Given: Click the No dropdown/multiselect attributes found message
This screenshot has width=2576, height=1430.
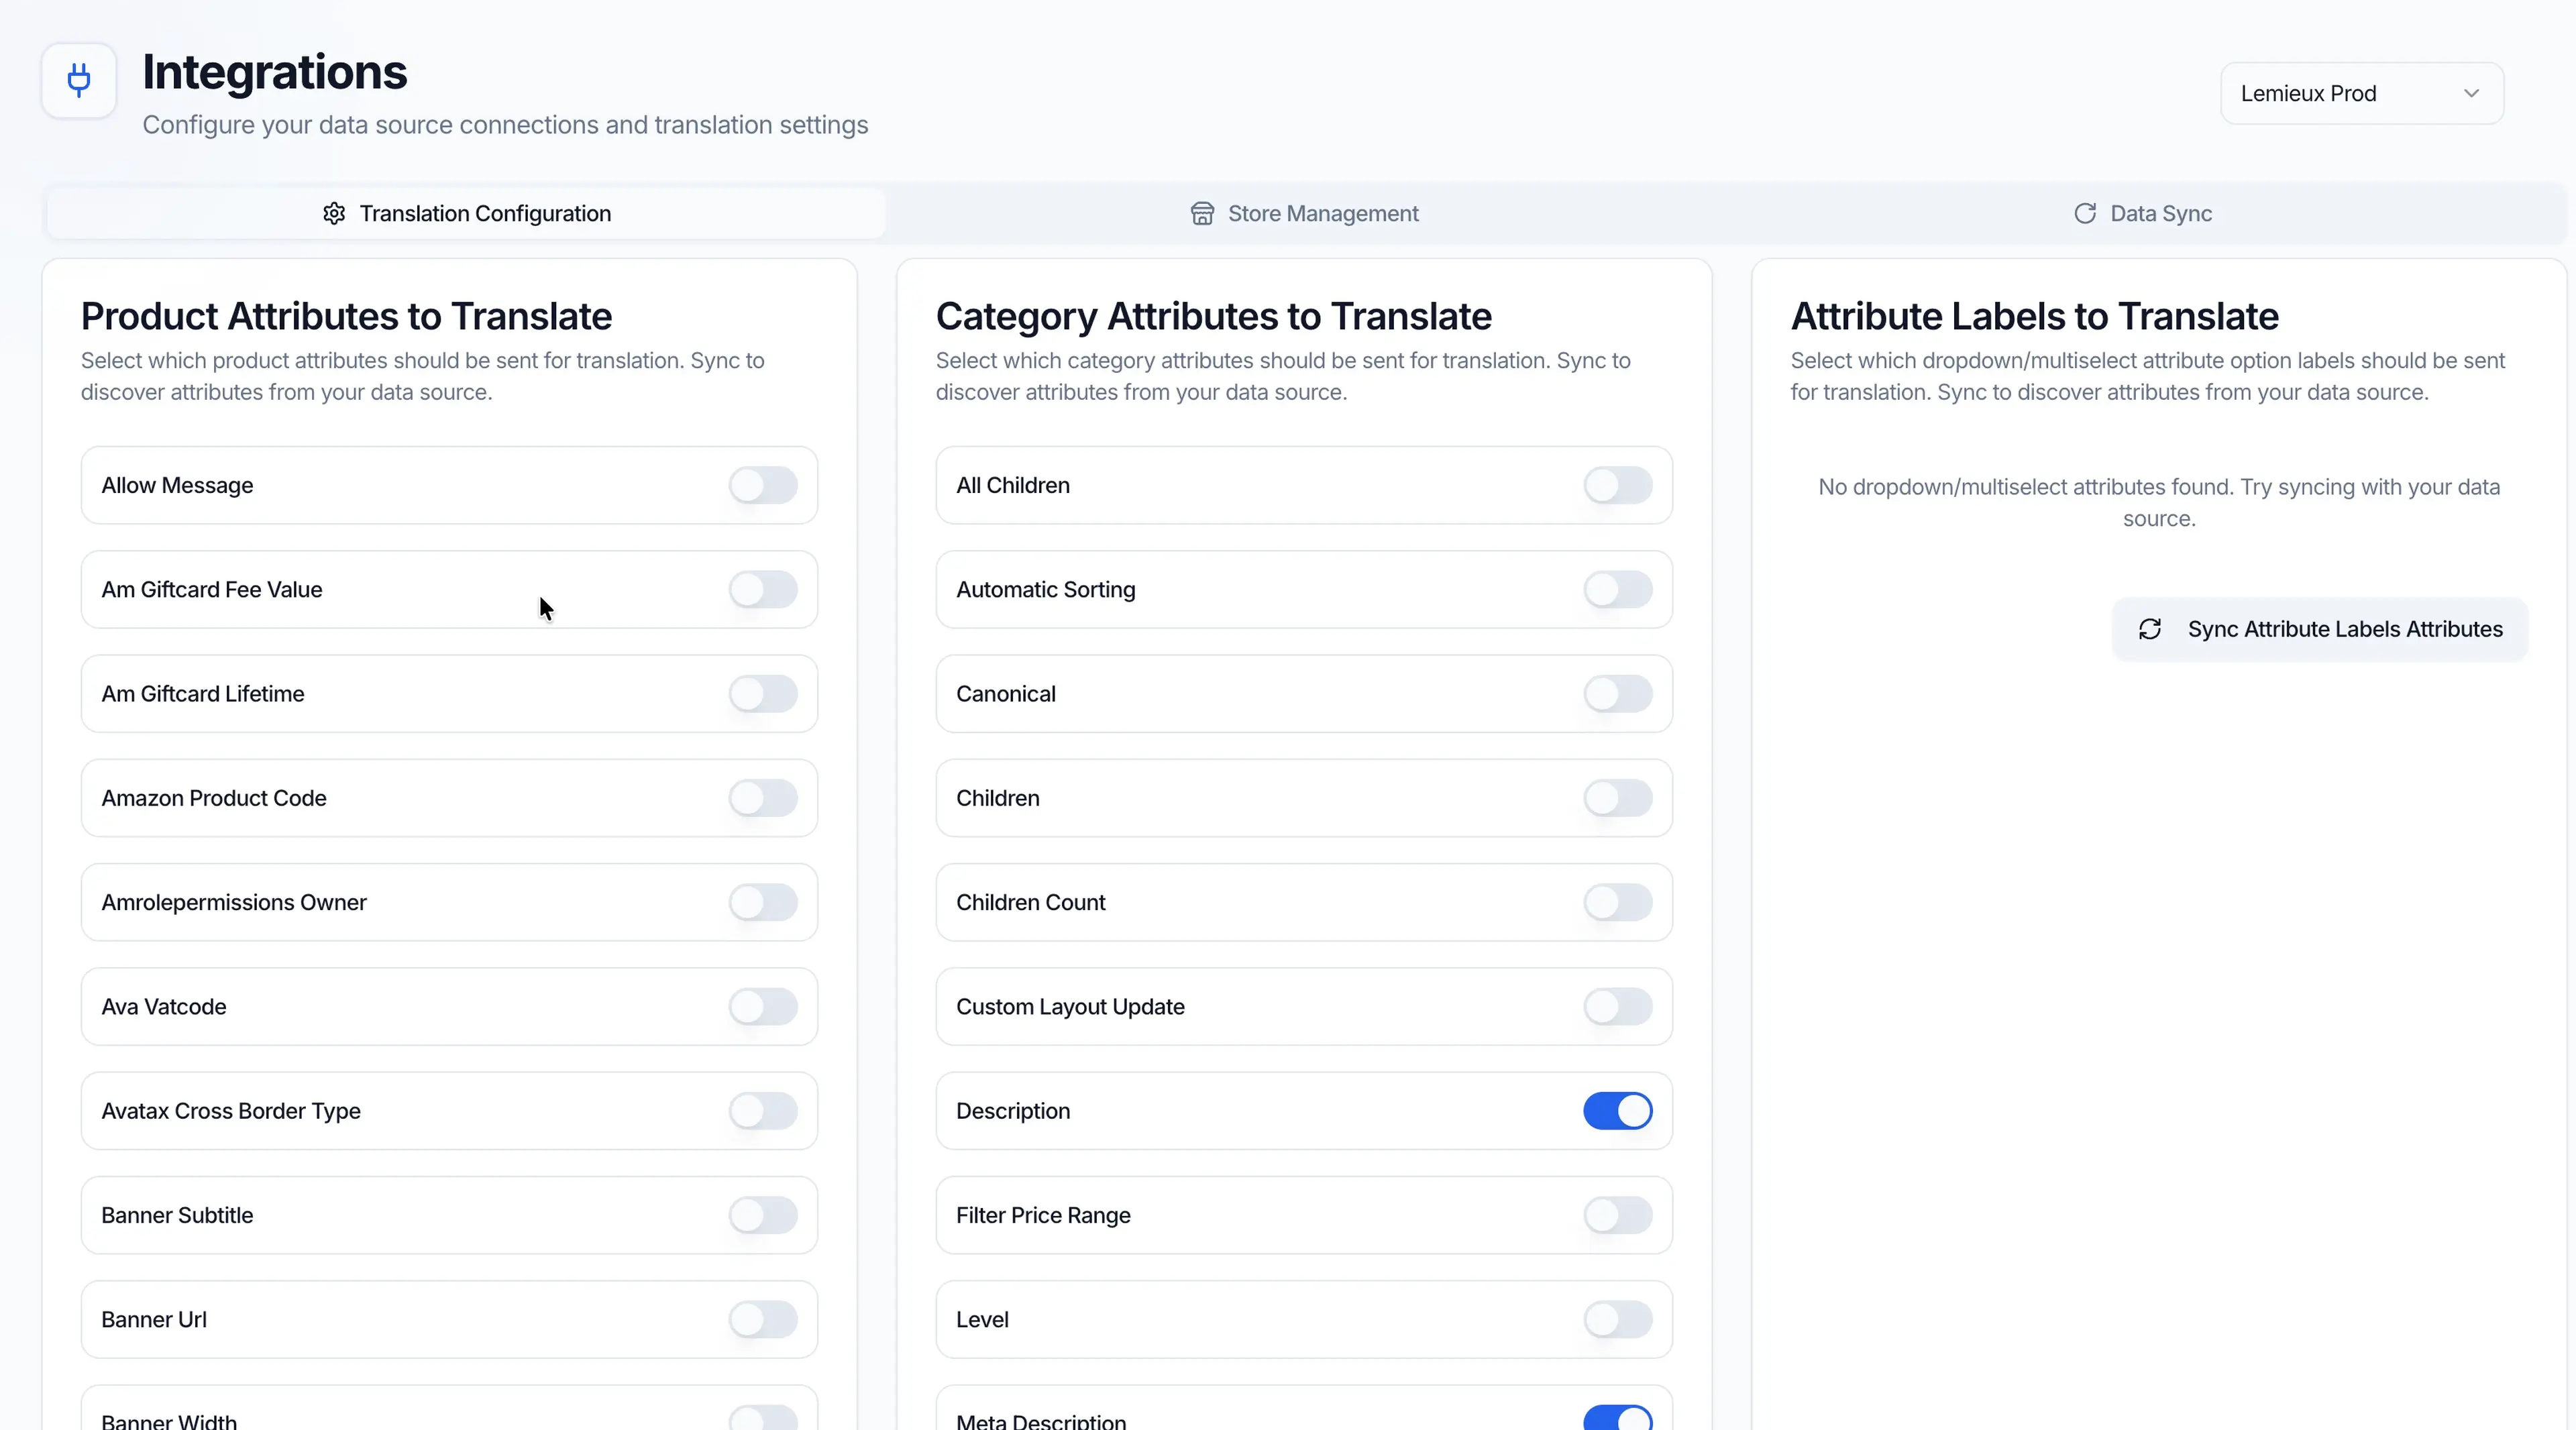Looking at the screenshot, I should coord(2159,503).
